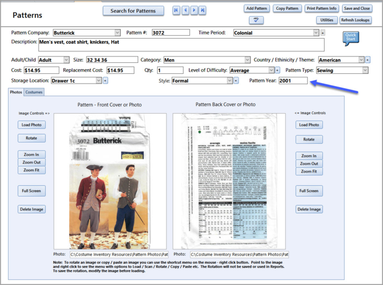Viewport: 383px width, 285px height.
Task: Add new Time Period with plus button
Action: pyautogui.click(x=323, y=33)
